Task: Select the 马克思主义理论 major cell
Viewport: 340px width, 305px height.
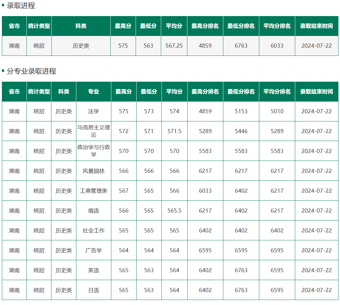Action: 93,131
